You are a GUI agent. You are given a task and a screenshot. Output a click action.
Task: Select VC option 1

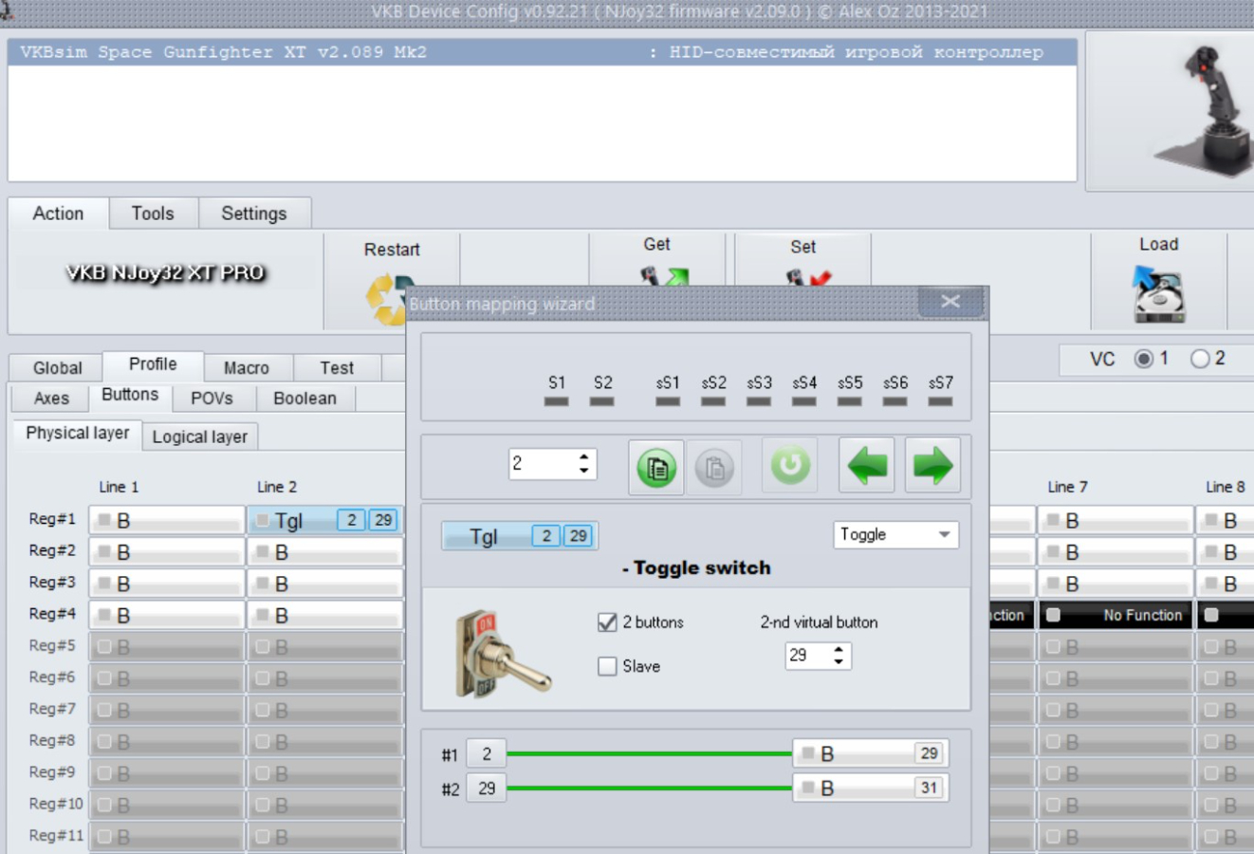tap(1144, 359)
